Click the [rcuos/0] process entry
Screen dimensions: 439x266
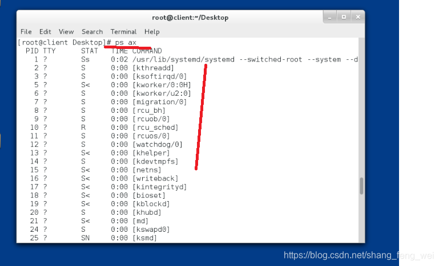(x=151, y=136)
